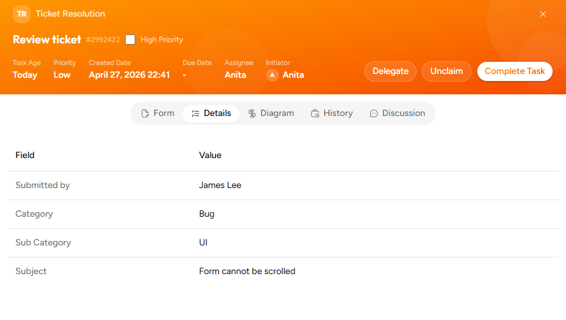Viewport: 566px width, 320px height.
Task: Click the 'Sub Category' field label
Action: tap(43, 242)
